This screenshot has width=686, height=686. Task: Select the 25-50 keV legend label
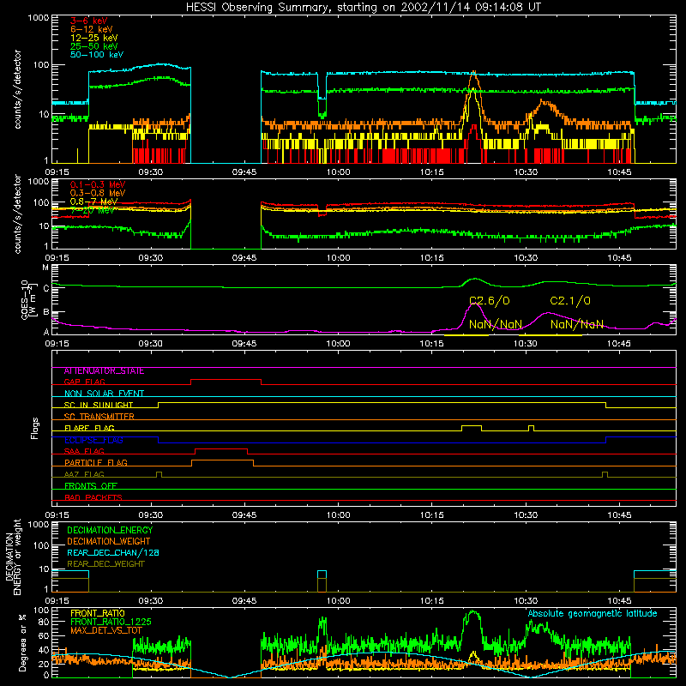94,46
